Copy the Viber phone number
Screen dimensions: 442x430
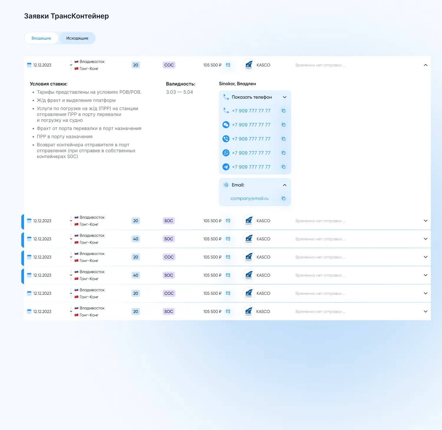(x=283, y=139)
